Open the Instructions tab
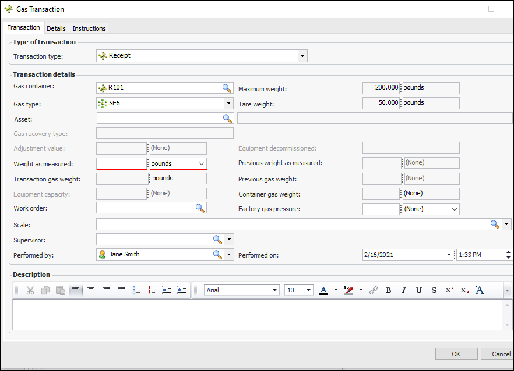This screenshot has height=371, width=514. 89,28
